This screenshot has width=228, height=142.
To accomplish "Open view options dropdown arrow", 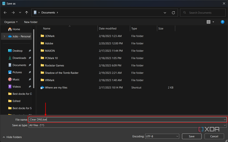I will (x=213, y=22).
